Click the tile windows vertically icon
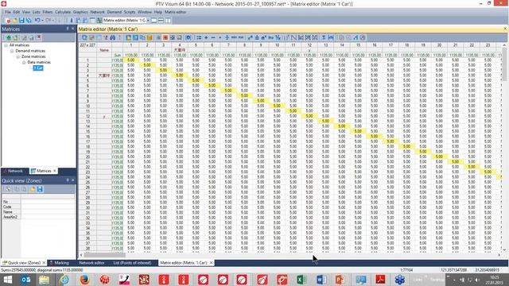509x286 pixels. click(x=168, y=21)
